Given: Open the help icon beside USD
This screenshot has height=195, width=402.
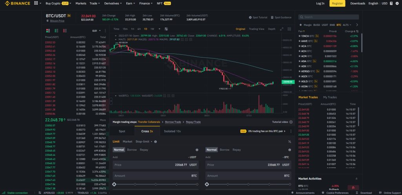Looking at the screenshot, I should click(x=391, y=3).
